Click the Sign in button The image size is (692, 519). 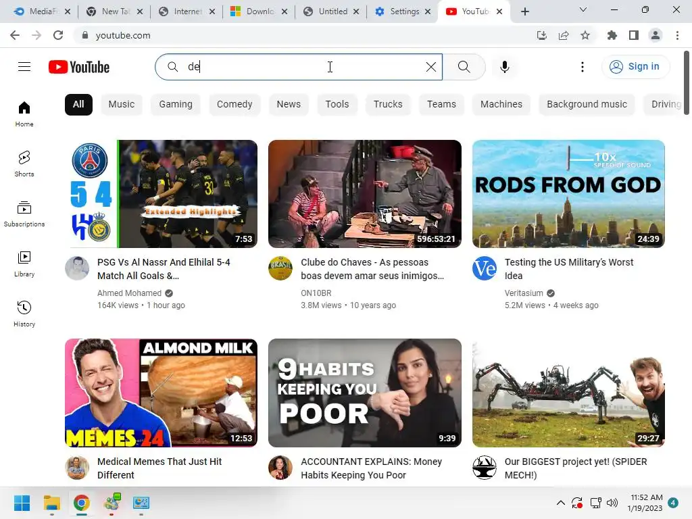[x=635, y=67]
